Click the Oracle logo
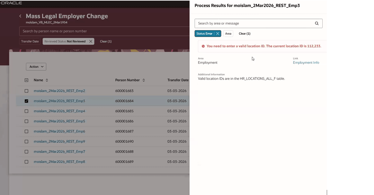This screenshot has height=195, width=374. 11,3
